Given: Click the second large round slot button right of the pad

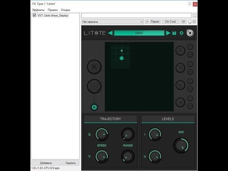Looking at the screenshot, I should (x=180, y=68).
